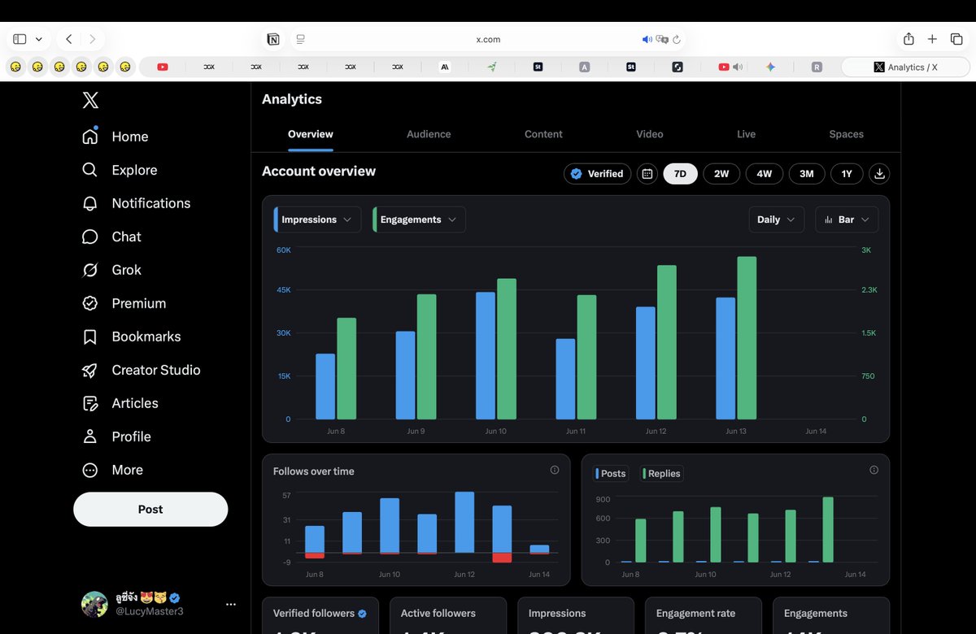Toggle the Replies series
The image size is (976, 634).
(x=662, y=474)
